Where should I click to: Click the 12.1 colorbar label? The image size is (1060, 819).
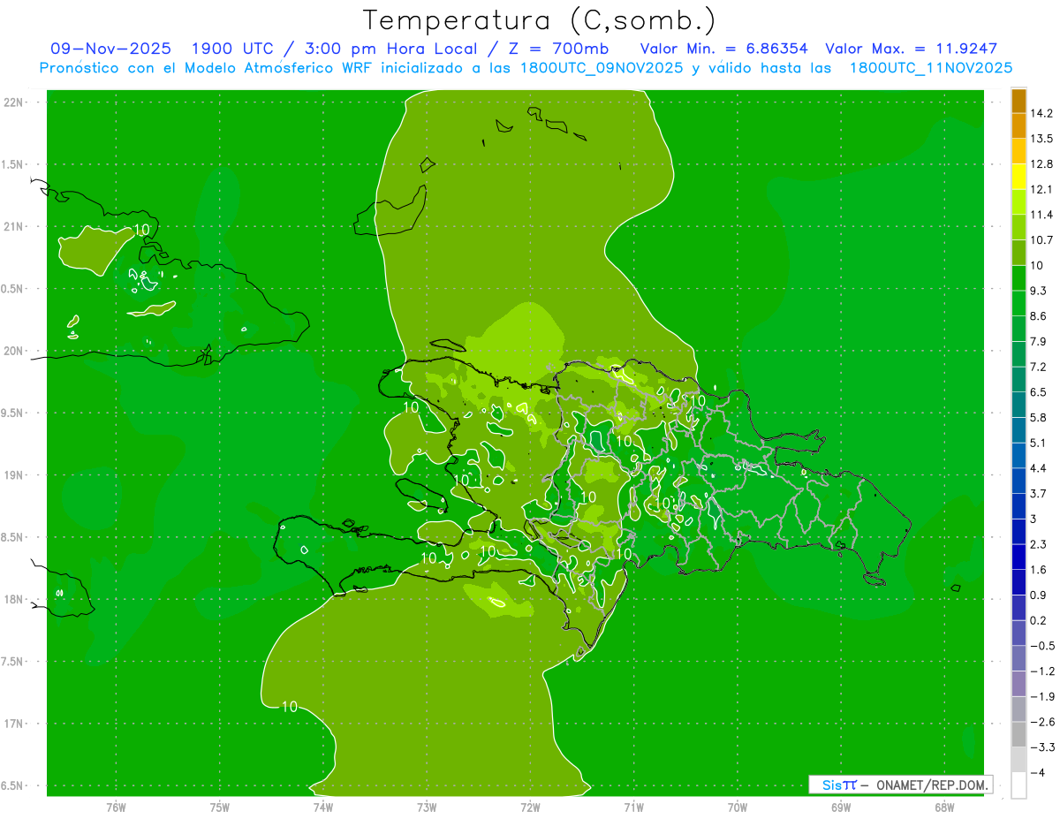point(1041,189)
